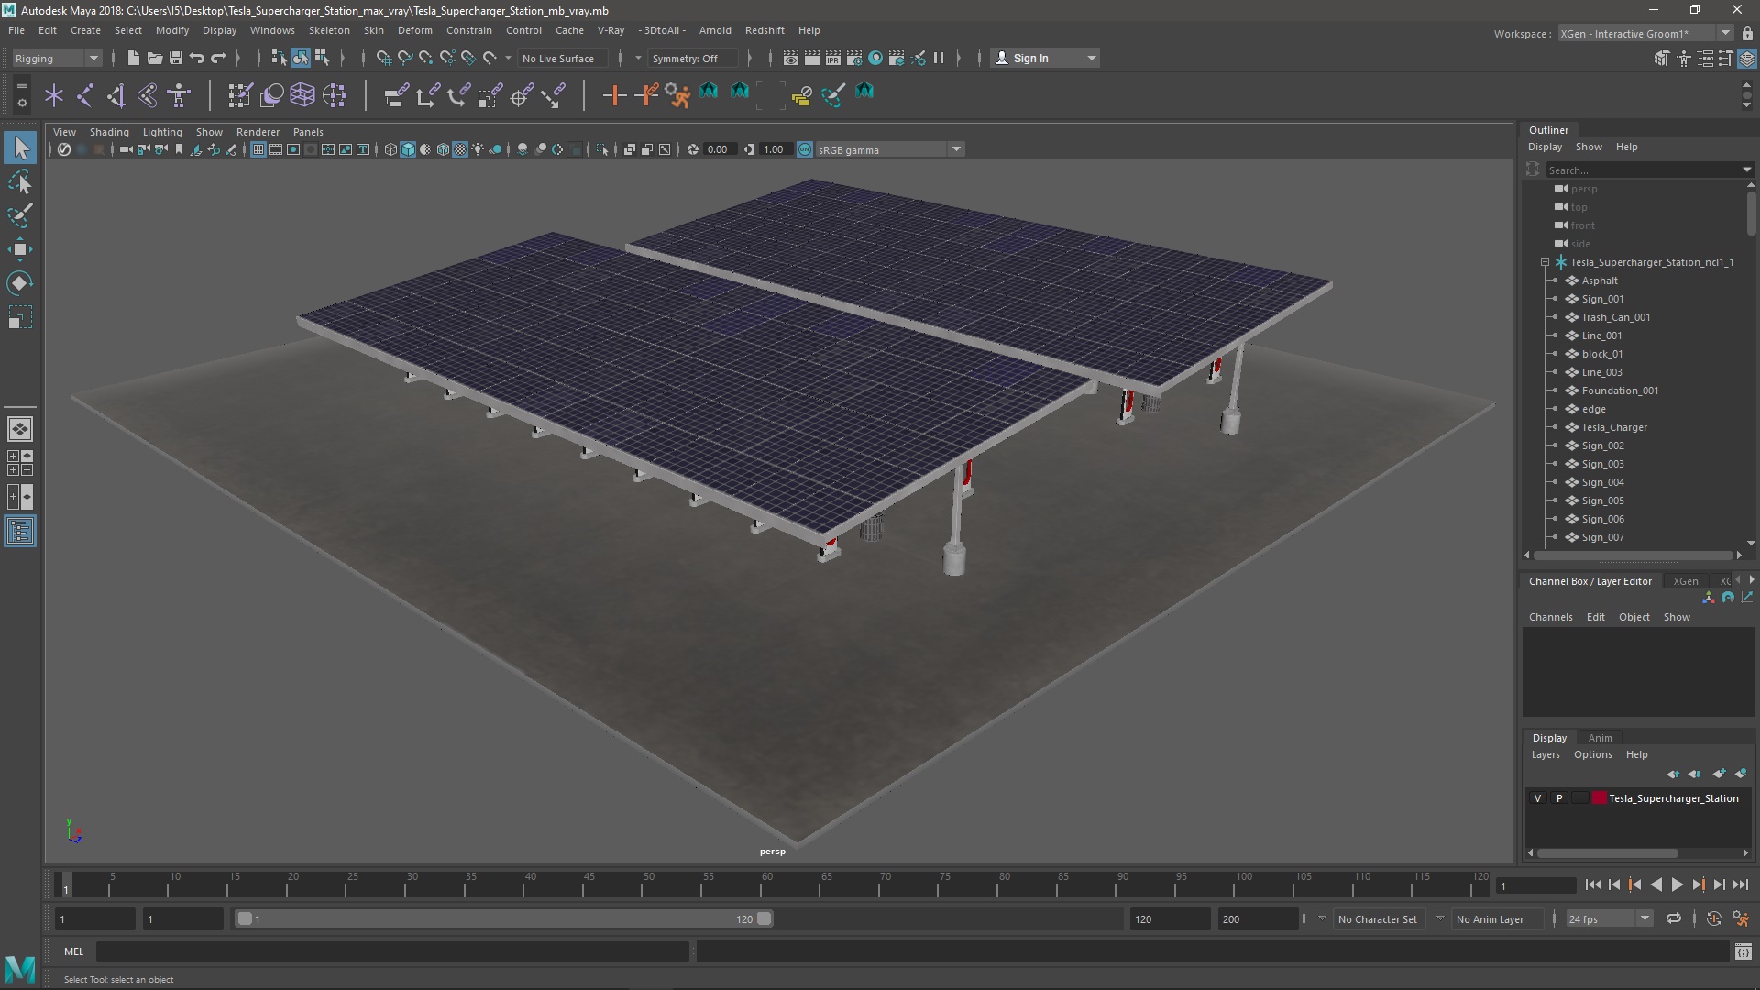
Task: Click the Redo arrow icon
Action: point(218,58)
